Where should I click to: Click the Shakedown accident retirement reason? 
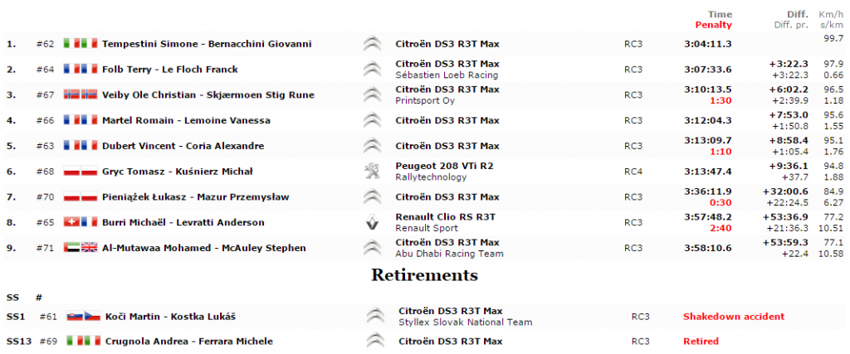click(733, 317)
